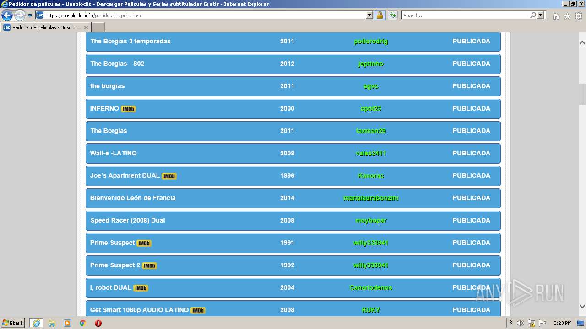The height and width of the screenshot is (329, 586).
Task: Open user moybopar profile link
Action: tap(371, 220)
